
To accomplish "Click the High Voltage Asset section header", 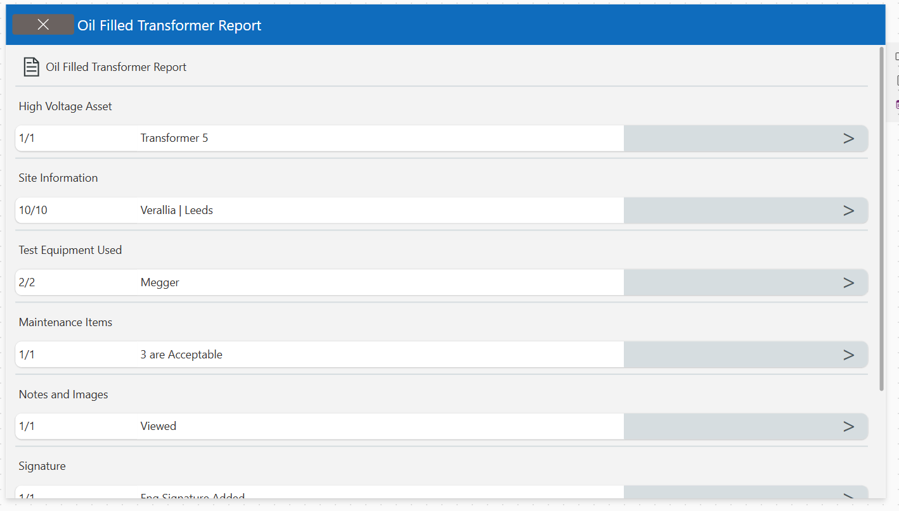I will pos(65,106).
